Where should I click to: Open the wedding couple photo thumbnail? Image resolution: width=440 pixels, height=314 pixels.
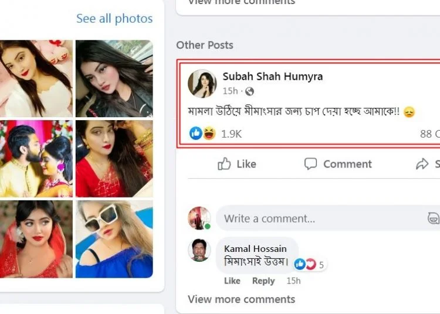[36, 159]
